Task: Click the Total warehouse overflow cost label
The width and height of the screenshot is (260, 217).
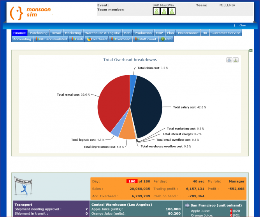Action: click(166, 146)
